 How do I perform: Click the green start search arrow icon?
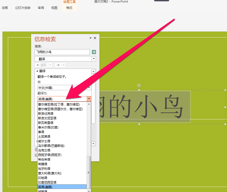[x=94, y=52]
